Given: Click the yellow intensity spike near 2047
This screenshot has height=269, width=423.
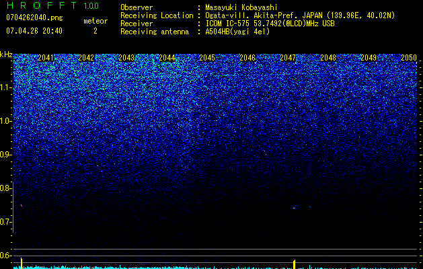Looking at the screenshot, I should coord(295,264).
